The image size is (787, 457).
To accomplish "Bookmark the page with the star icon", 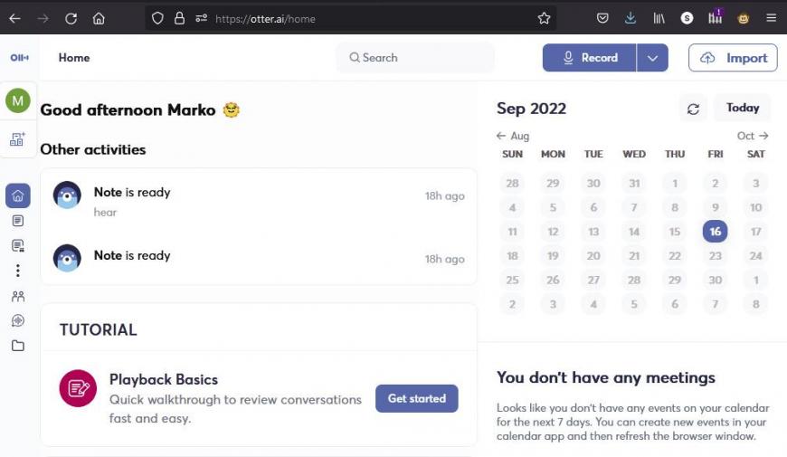I will click(x=544, y=19).
